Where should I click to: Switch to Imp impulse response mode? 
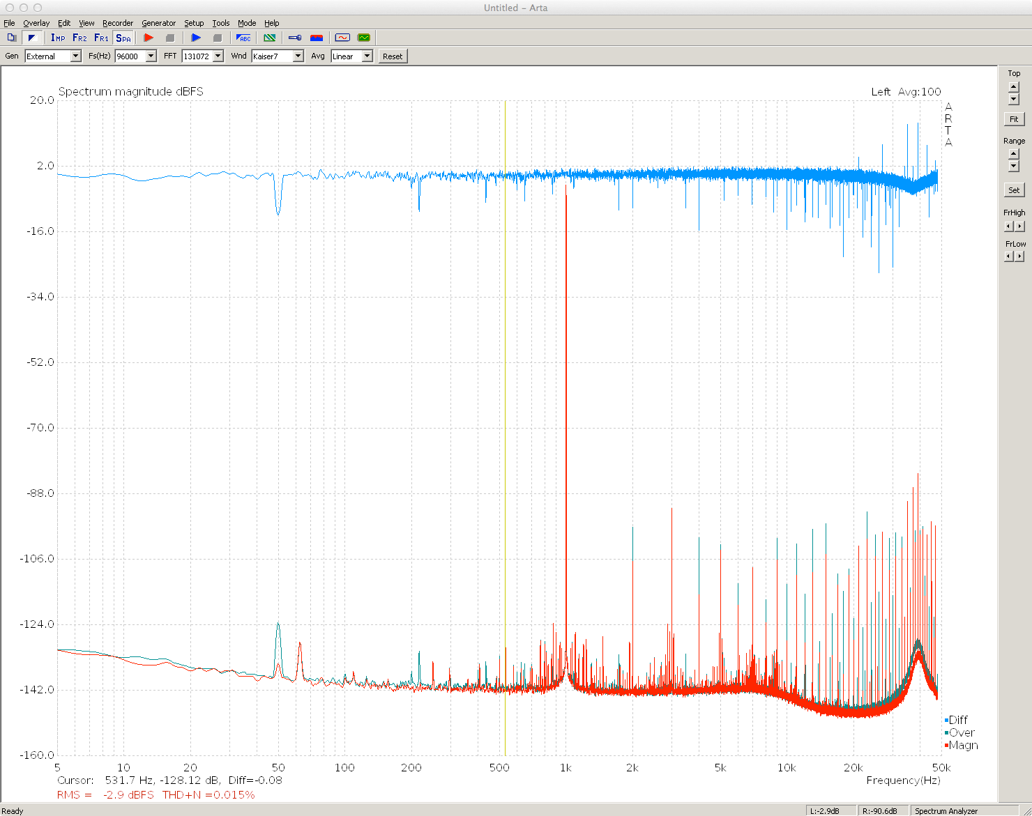tap(58, 38)
